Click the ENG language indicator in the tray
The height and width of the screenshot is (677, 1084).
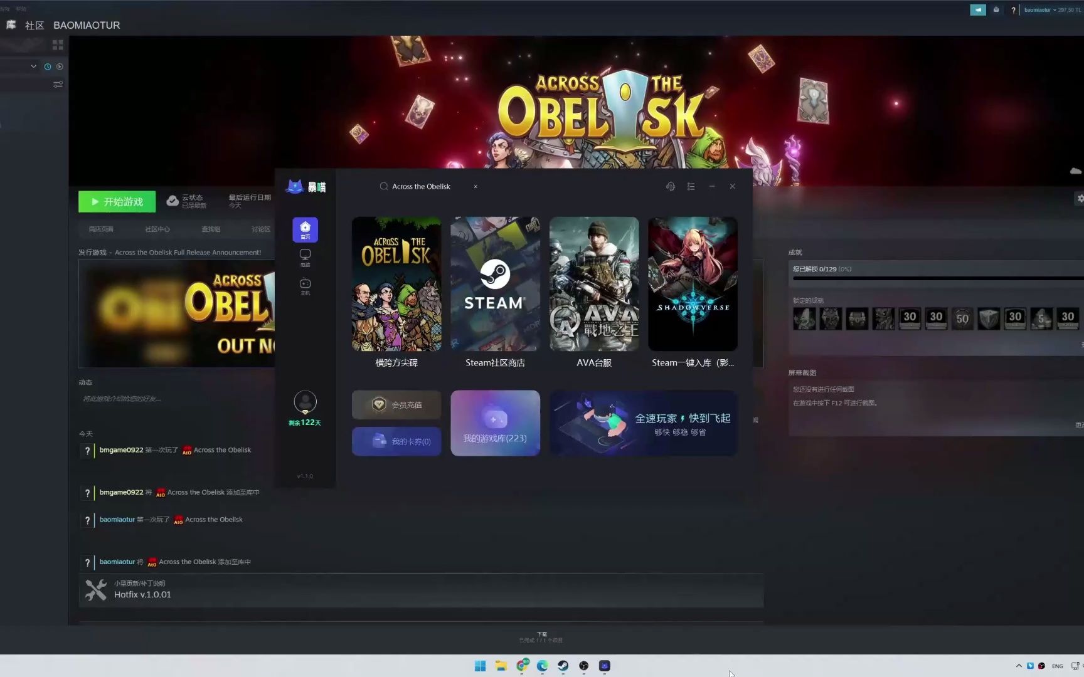click(x=1057, y=666)
